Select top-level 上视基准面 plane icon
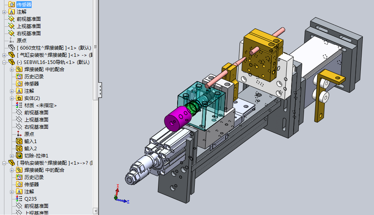The image size is (374, 215). point(12,26)
